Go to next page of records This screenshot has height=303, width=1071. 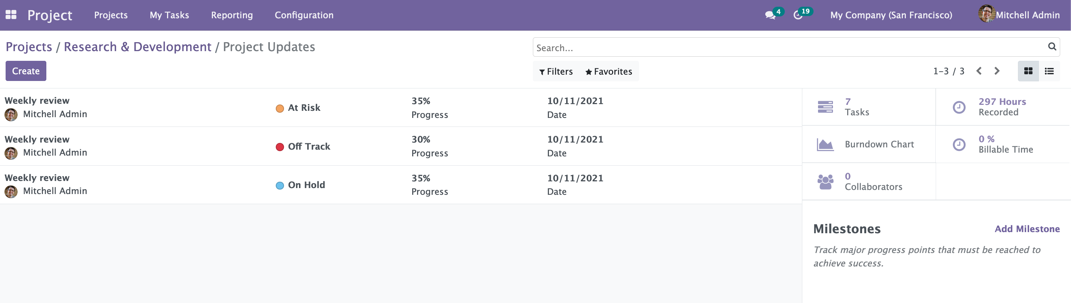[x=997, y=71]
